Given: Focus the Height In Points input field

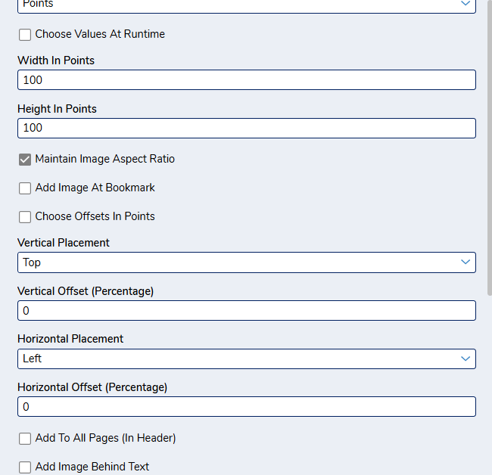Looking at the screenshot, I should [x=247, y=128].
